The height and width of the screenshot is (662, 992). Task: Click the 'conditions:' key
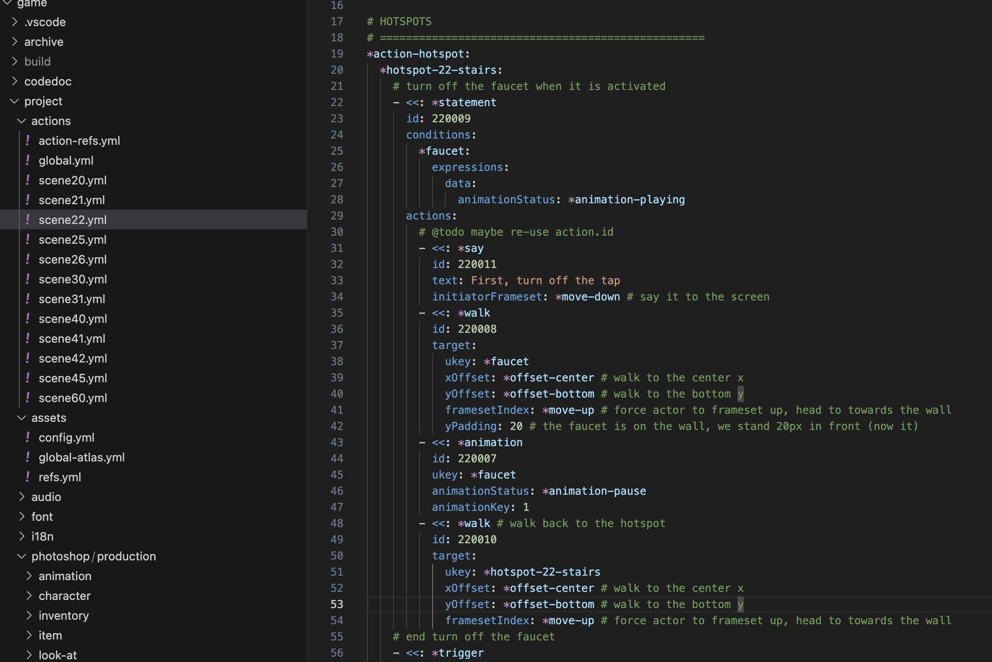[441, 135]
